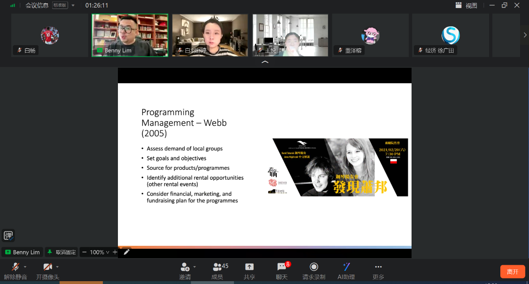Open the view (视图) layout menu
The width and height of the screenshot is (529, 284).
pyautogui.click(x=466, y=6)
